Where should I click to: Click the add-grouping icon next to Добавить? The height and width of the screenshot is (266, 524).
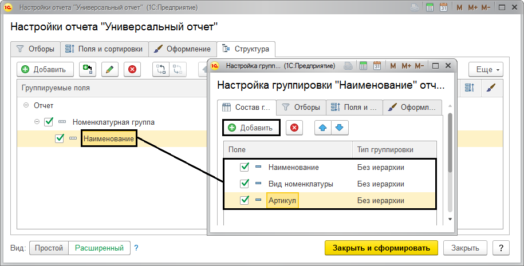pyautogui.click(x=87, y=69)
